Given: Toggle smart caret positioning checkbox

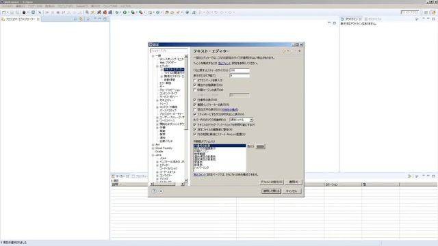Looking at the screenshot, I should point(195,134).
